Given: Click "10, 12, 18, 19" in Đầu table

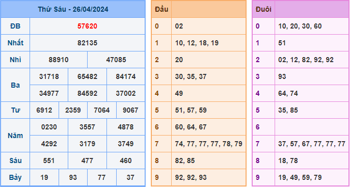Looking at the screenshot, I should point(197,43).
